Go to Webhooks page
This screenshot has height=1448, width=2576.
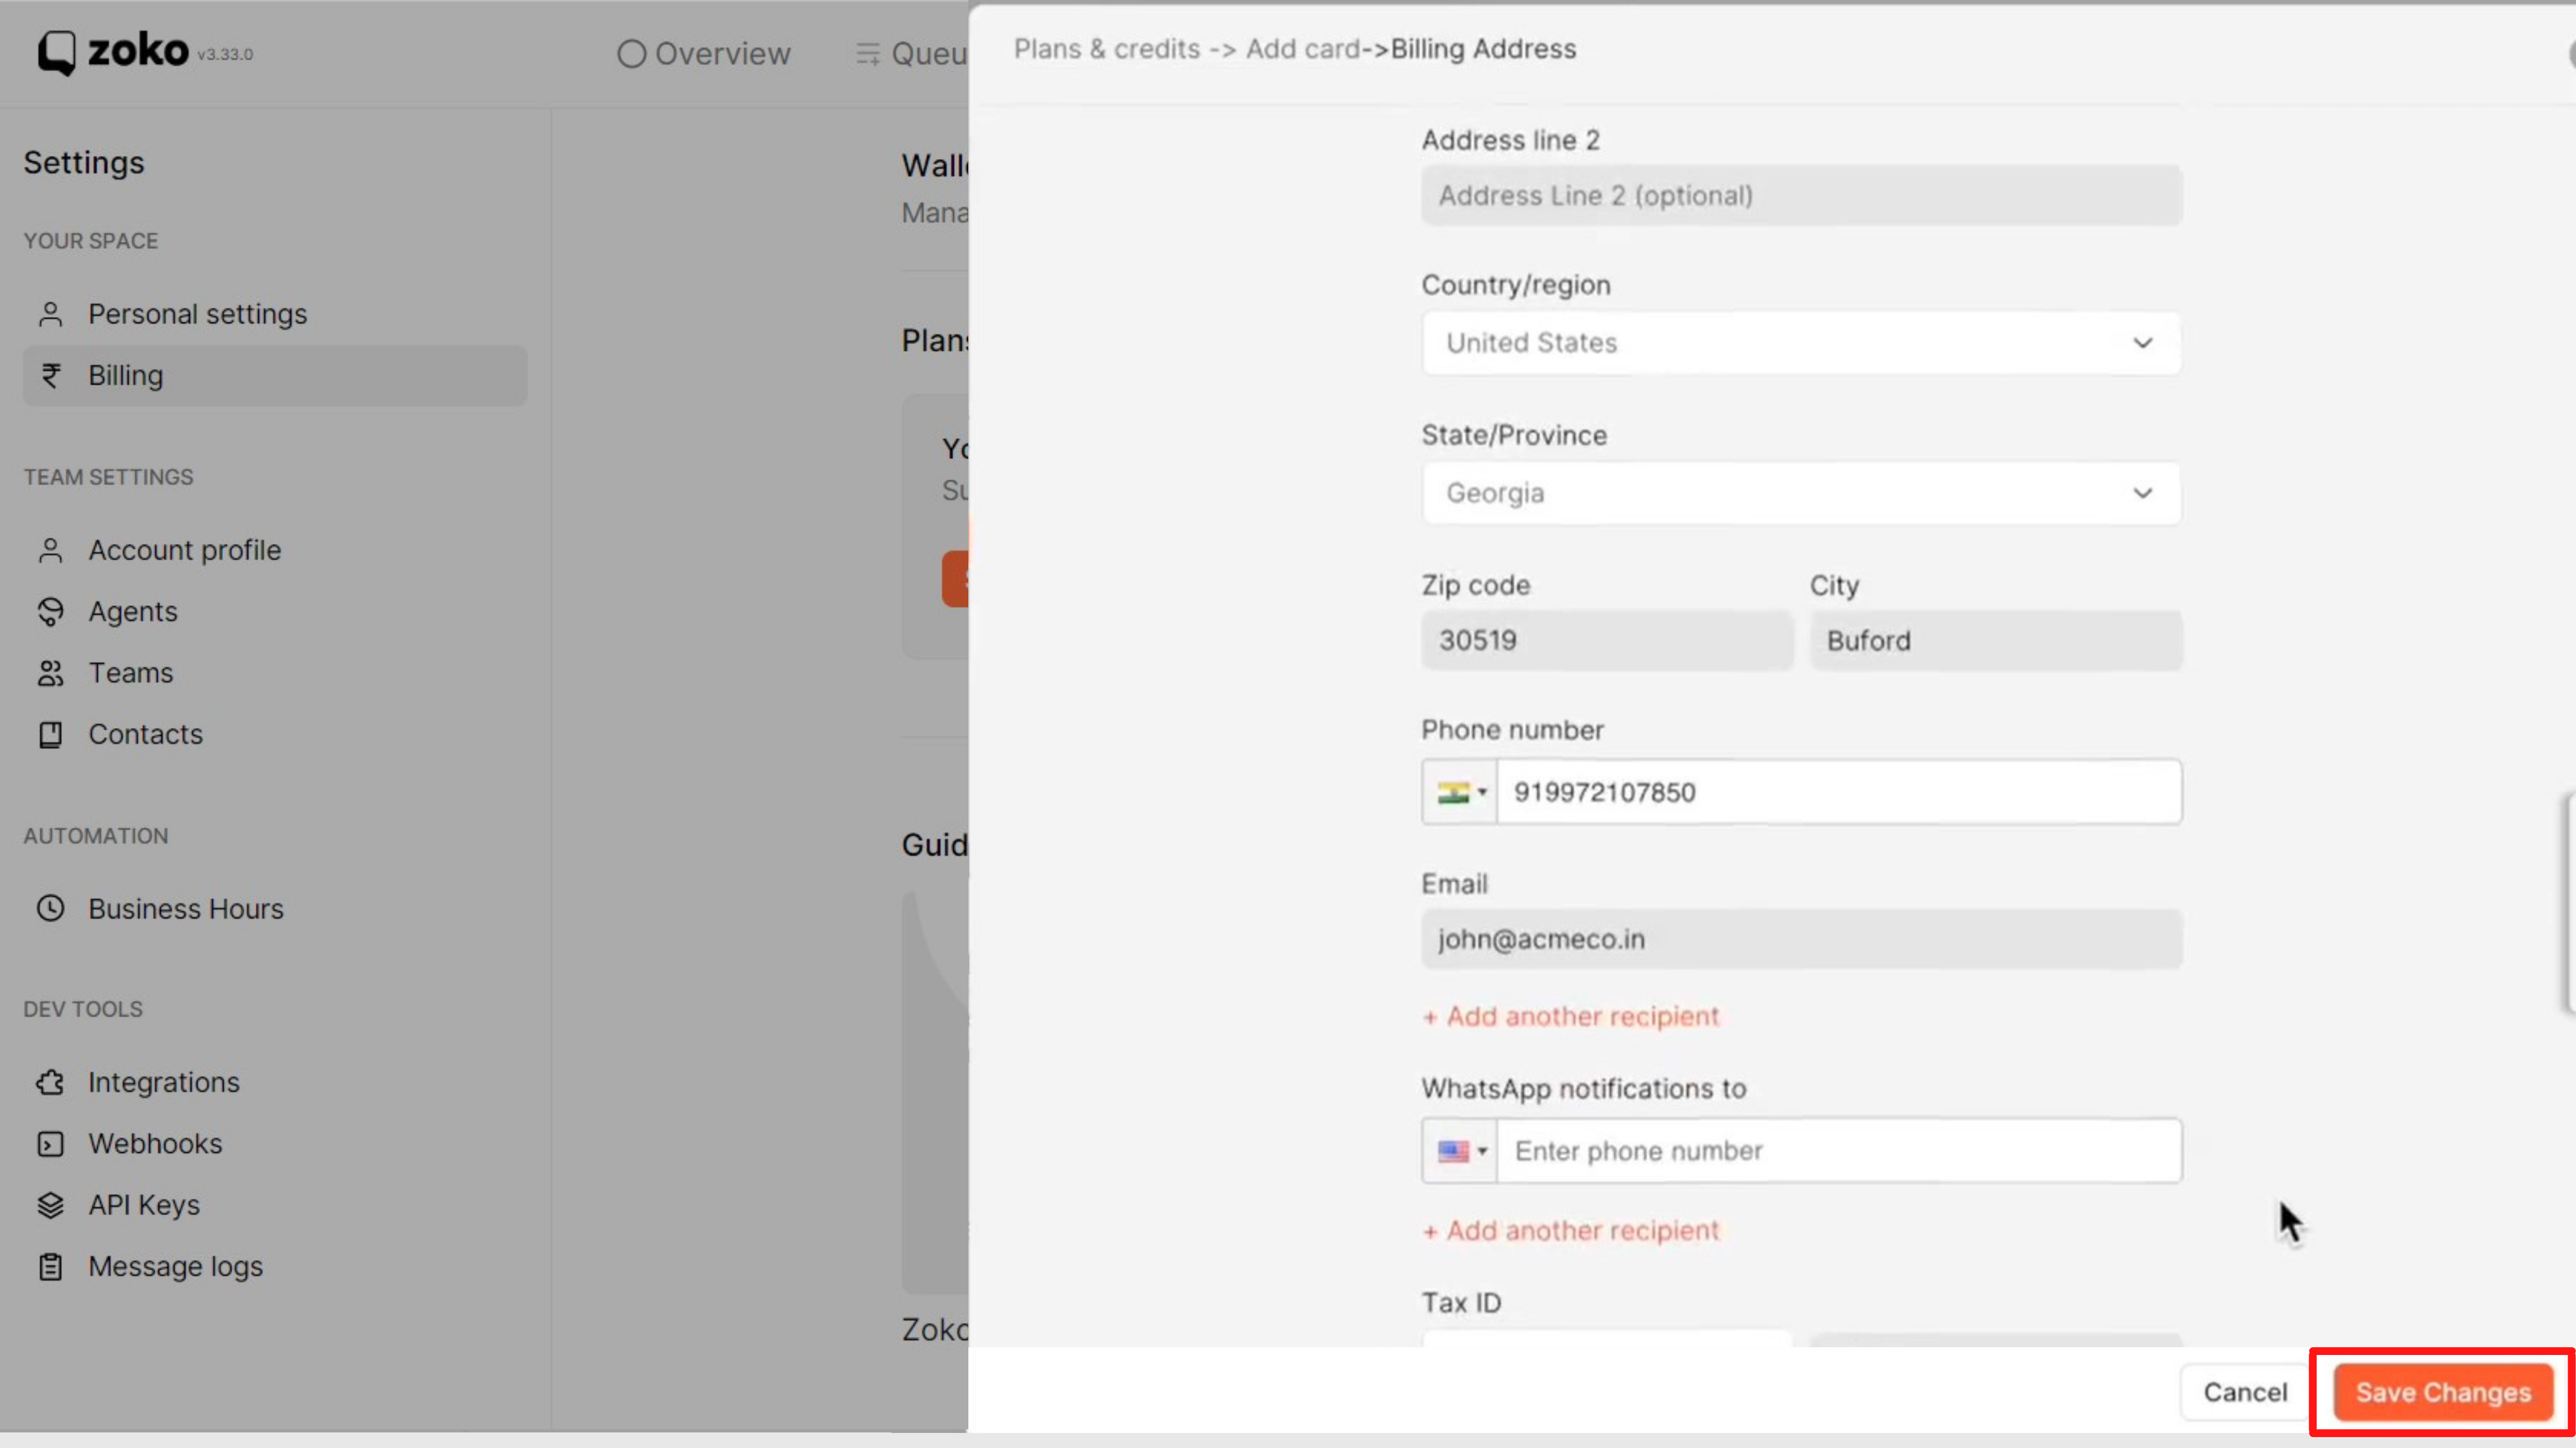tap(275, 1144)
